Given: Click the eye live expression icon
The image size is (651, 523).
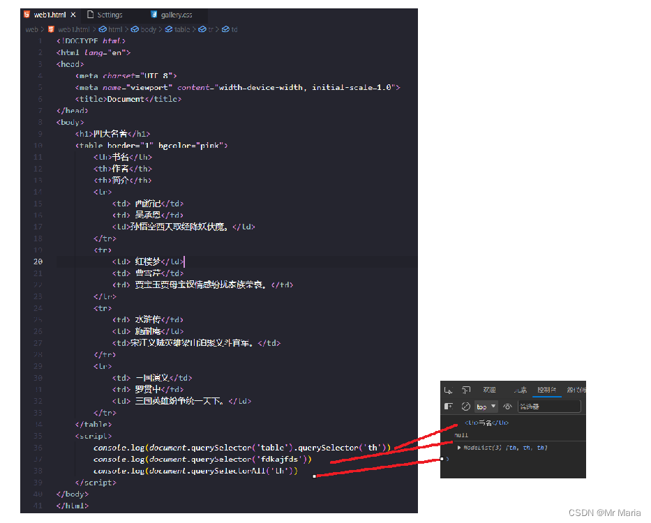Looking at the screenshot, I should pos(507,407).
